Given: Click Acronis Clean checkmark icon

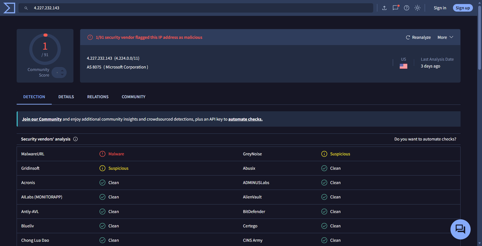Looking at the screenshot, I should pyautogui.click(x=102, y=183).
